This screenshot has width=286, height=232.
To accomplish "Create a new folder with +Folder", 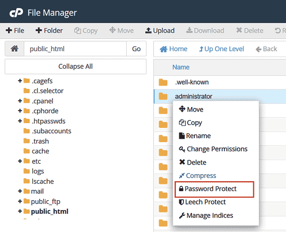I will 49,30.
